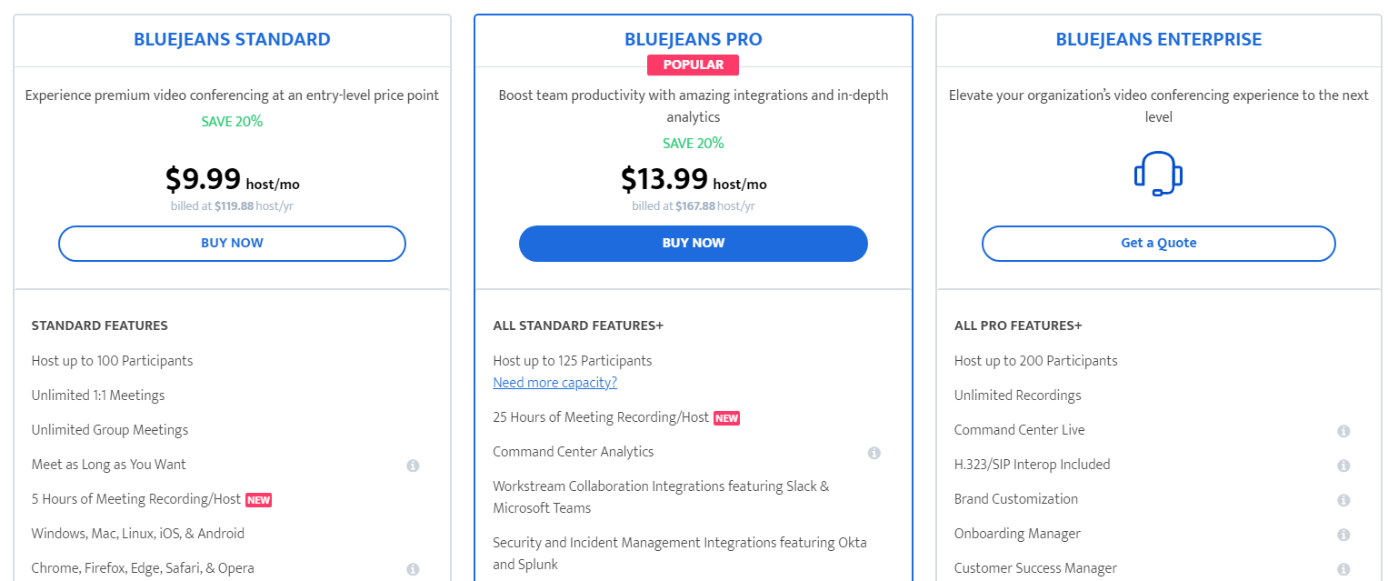1388x581 pixels.
Task: Select the BLUEJEANS ENTERPRISE plan heading
Action: point(1158,39)
